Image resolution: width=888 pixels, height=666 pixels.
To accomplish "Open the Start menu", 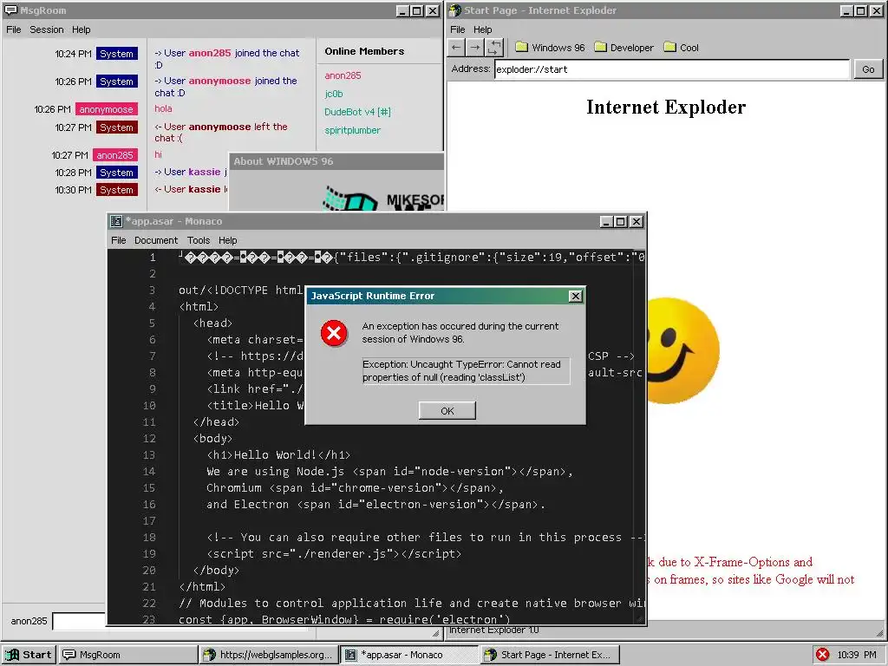I will pos(29,655).
